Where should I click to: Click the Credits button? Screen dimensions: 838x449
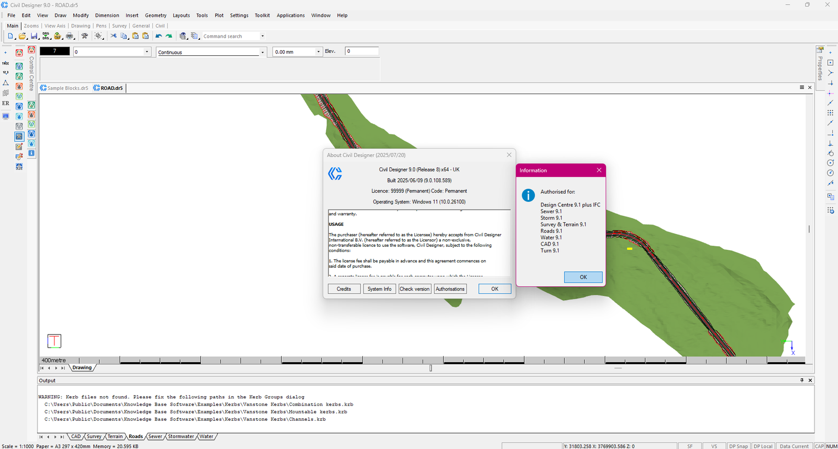coord(344,289)
